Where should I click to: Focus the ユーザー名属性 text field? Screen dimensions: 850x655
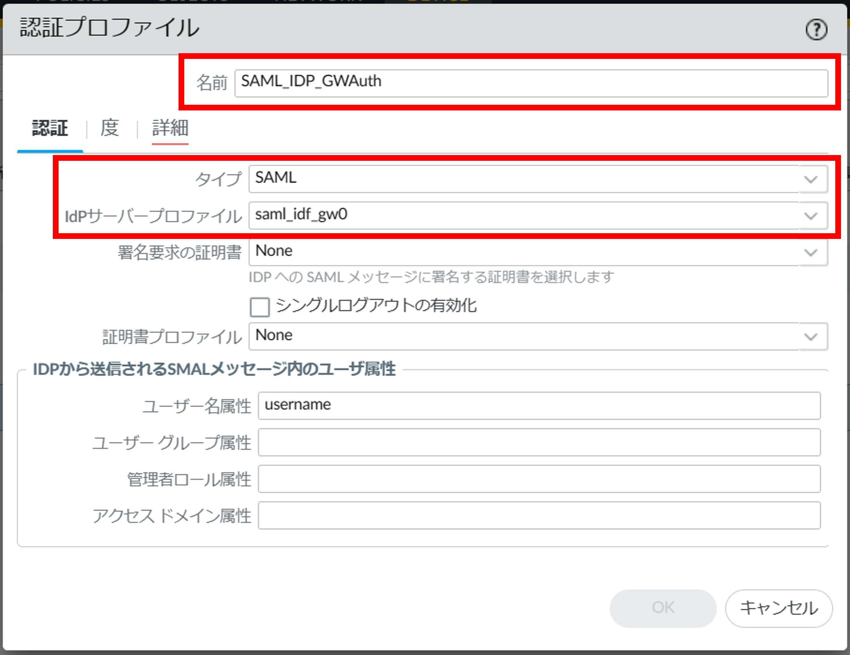point(539,405)
